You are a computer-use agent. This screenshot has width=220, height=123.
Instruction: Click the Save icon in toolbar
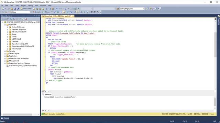[x=15, y=9]
